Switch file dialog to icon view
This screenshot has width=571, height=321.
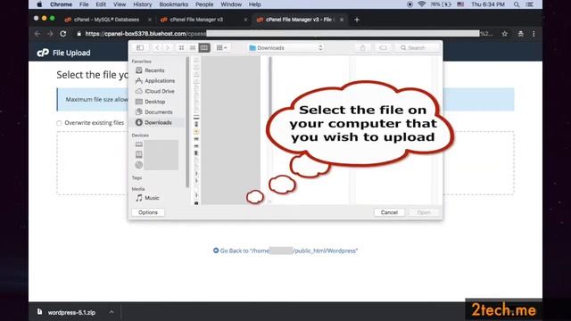[x=181, y=47]
